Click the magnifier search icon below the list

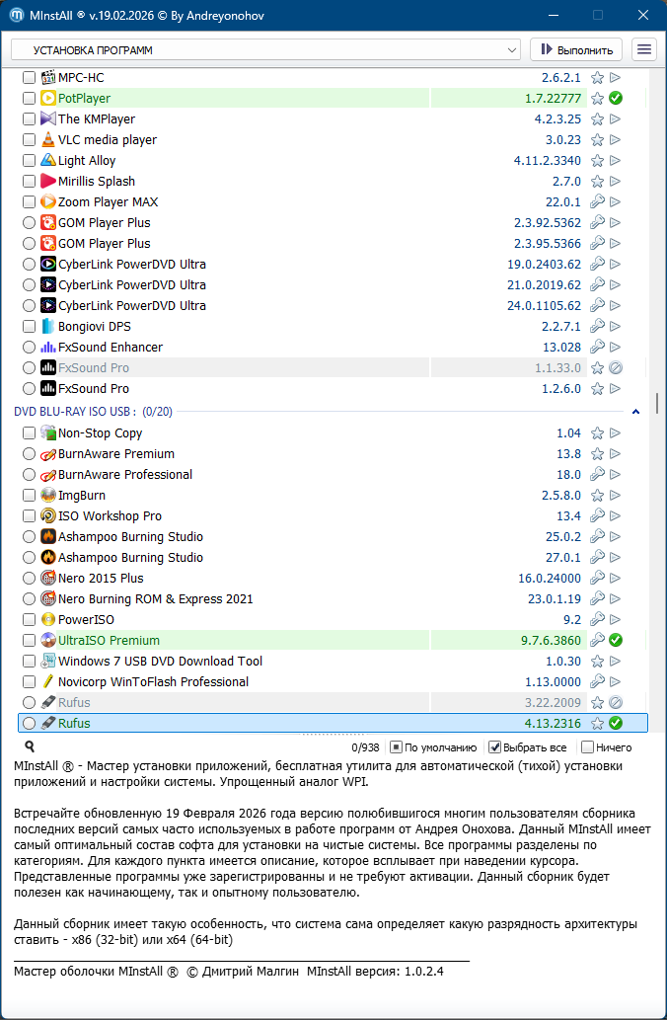tap(30, 747)
